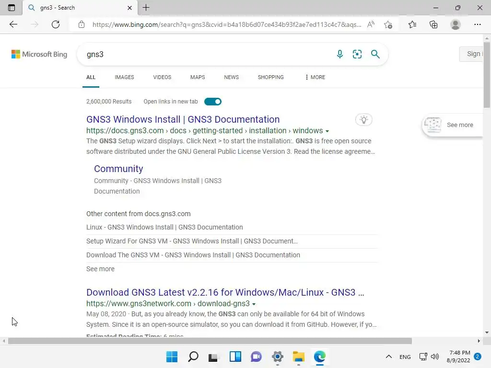This screenshot has height=368, width=491.
Task: Switch to the MAPS tab
Action: point(198,77)
